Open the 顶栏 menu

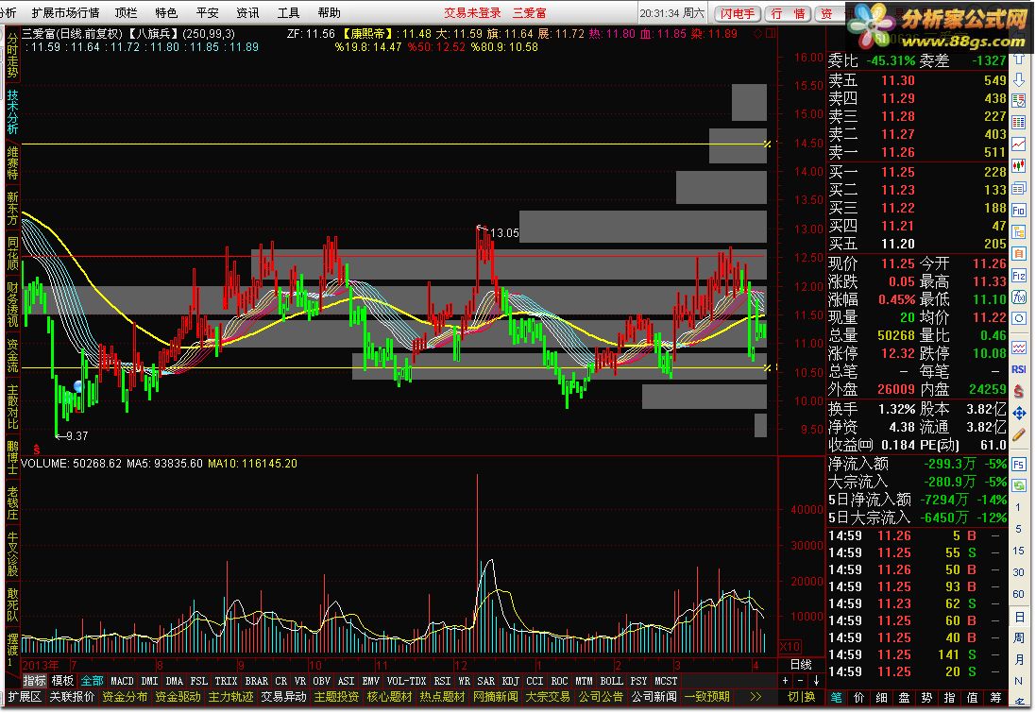point(126,12)
